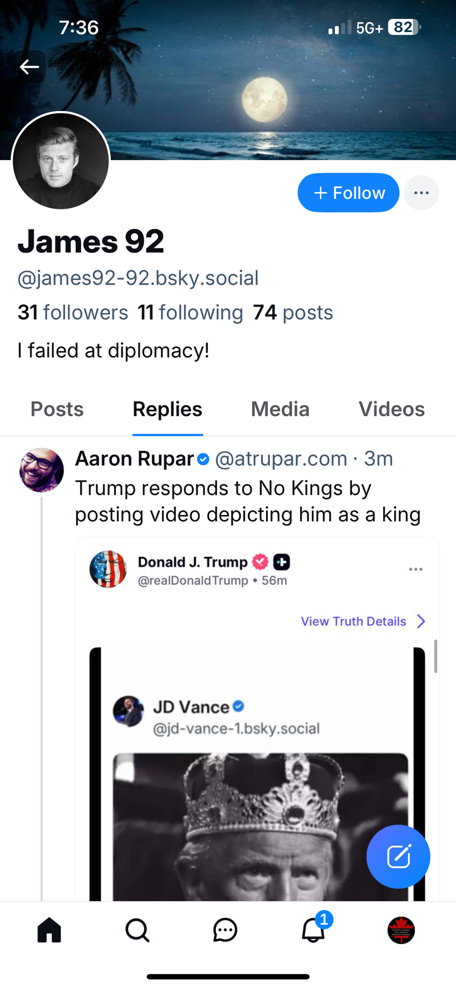456x988 pixels.
Task: Open the profile options ellipsis menu
Action: point(421,193)
